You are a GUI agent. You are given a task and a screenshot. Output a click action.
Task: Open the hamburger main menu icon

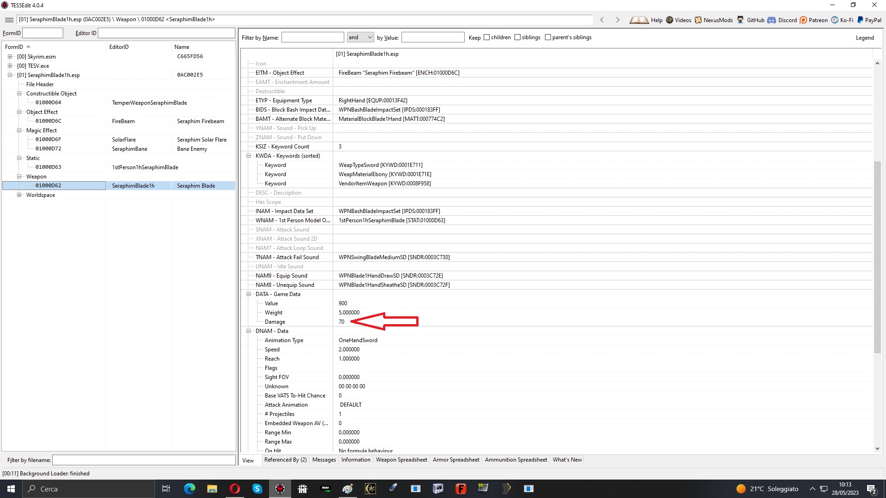coord(9,20)
